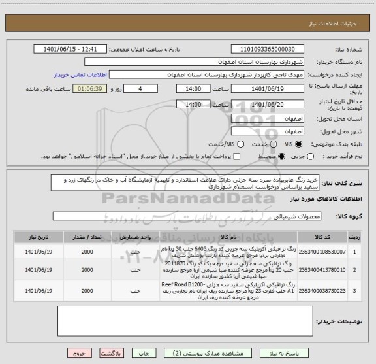376x364 pixels.
Task: Click the goods group محصولات شیمیایی field
Action: point(187,216)
